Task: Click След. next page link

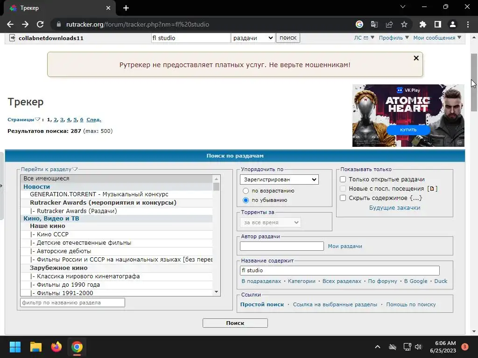Action: coord(93,120)
